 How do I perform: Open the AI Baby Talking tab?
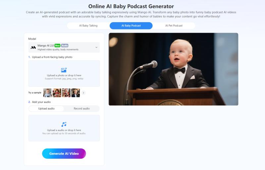coord(88,26)
